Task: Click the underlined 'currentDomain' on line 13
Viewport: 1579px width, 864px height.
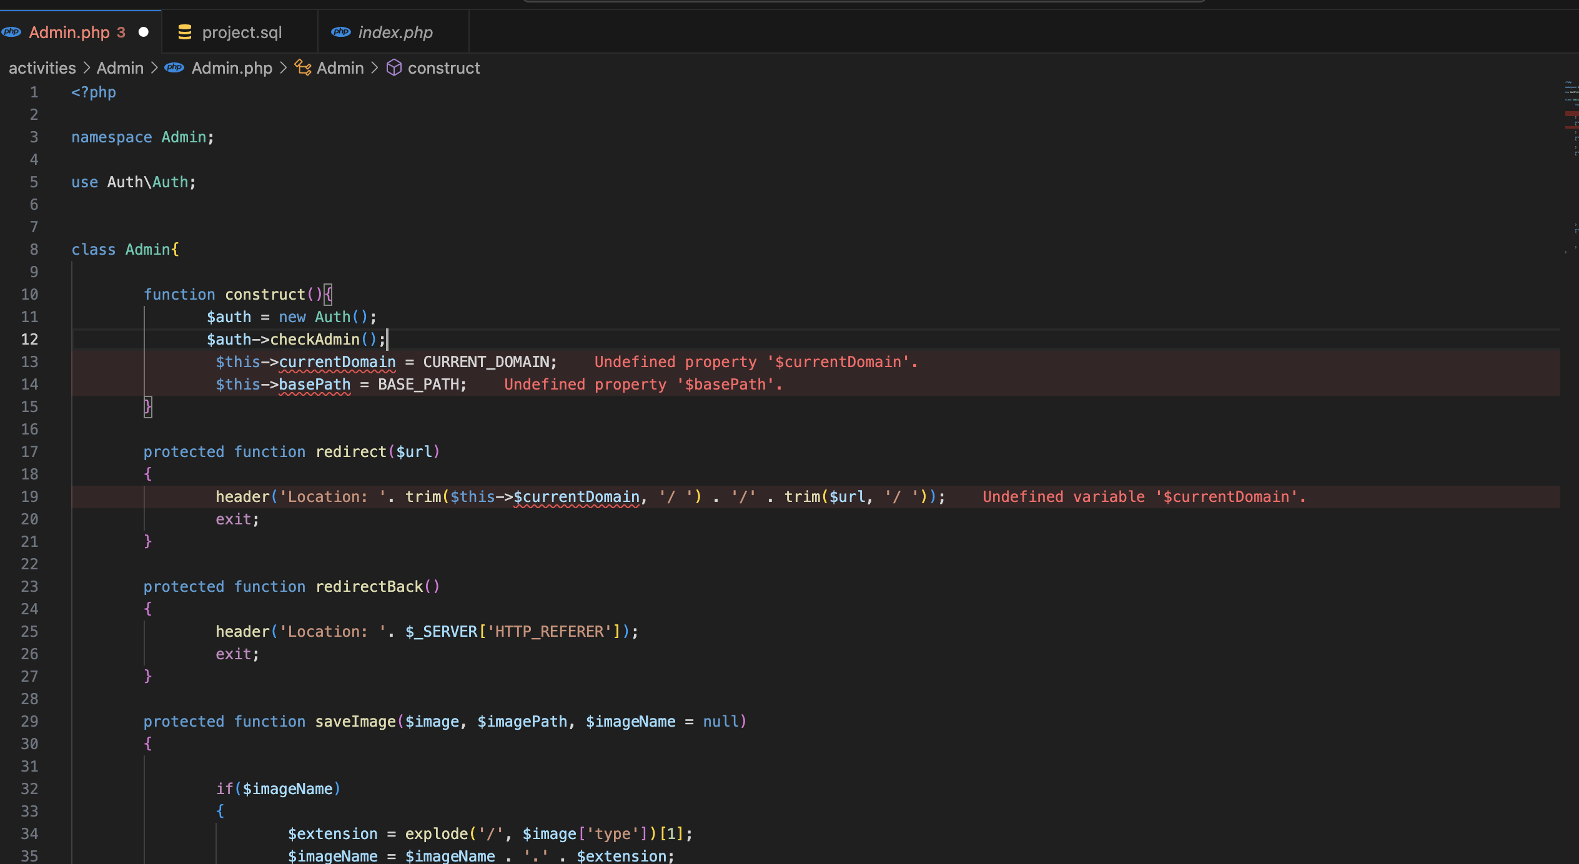Action: (337, 362)
